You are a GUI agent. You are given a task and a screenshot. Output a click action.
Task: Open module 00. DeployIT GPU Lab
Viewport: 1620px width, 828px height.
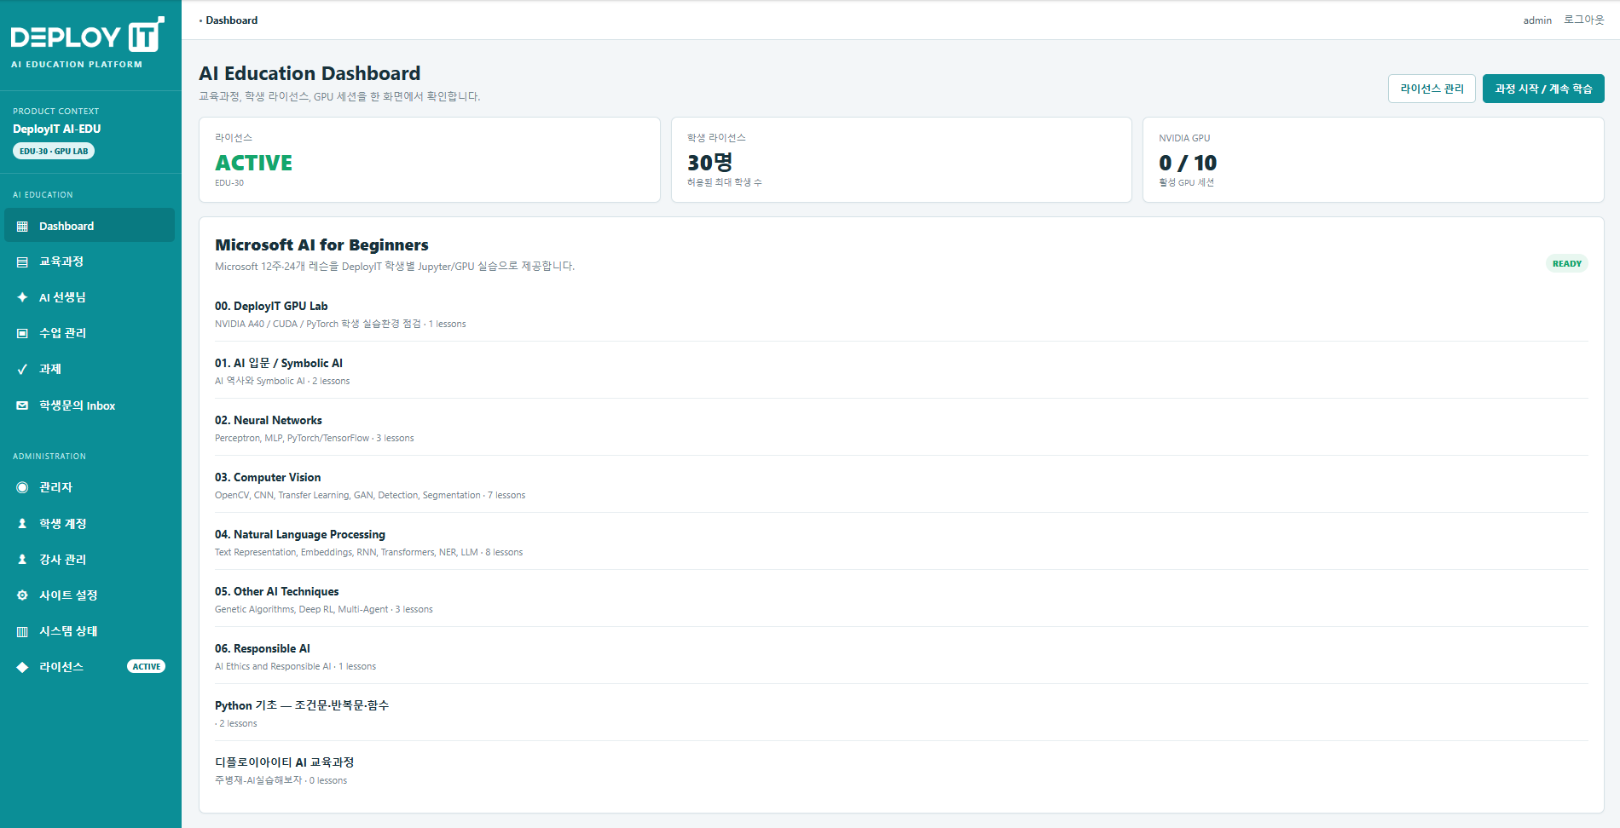[x=901, y=314]
